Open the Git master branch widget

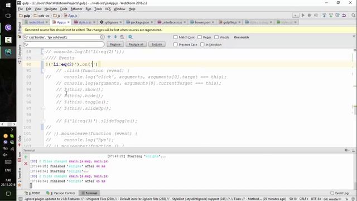(332, 199)
